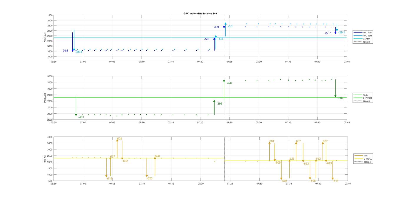
Task: Click the -5.1 VBD annotation
Action: pos(230,26)
